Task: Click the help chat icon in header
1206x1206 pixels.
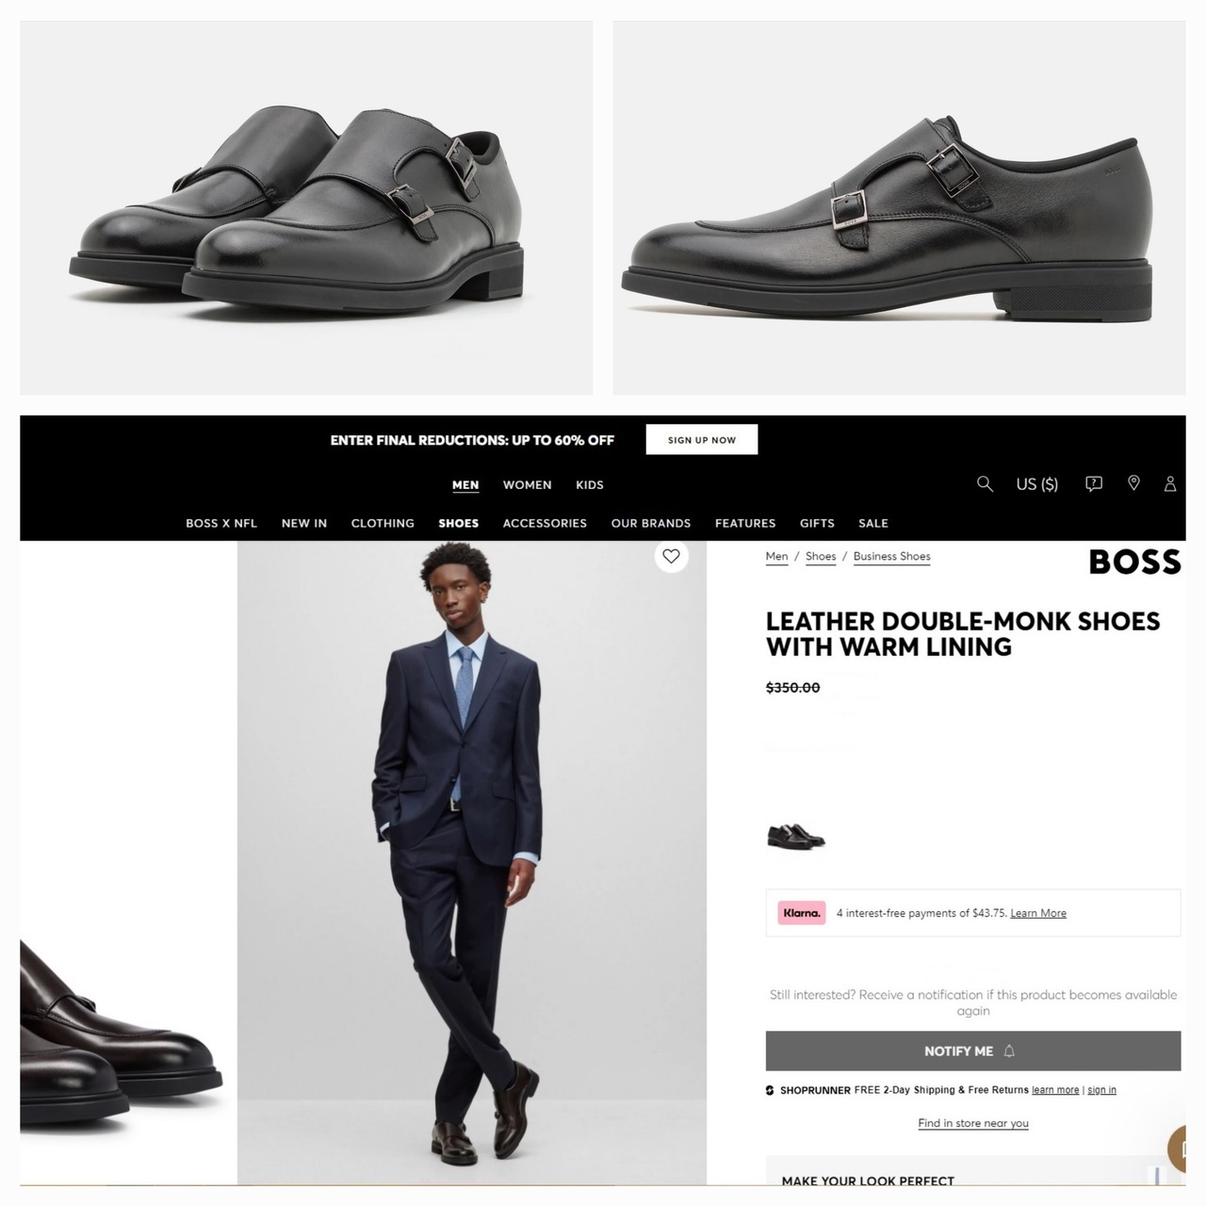Action: tap(1094, 483)
